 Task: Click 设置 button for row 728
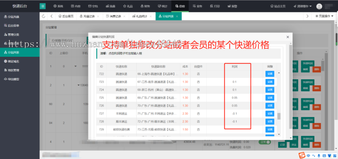coord(270,121)
